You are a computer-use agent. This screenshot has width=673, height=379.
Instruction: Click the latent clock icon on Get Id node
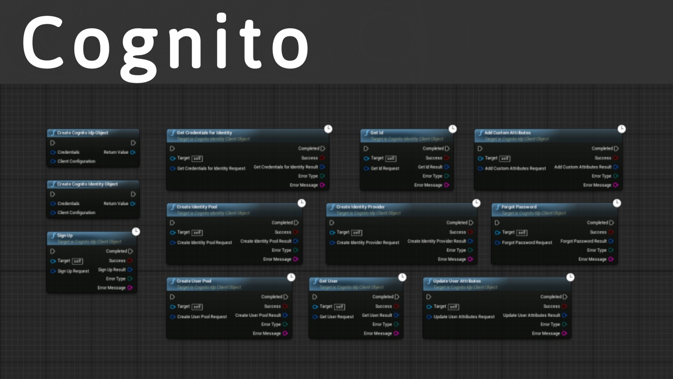coord(452,129)
